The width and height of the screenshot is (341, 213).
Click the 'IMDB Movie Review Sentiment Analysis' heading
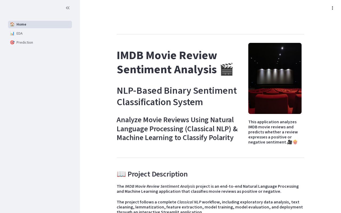[175, 62]
